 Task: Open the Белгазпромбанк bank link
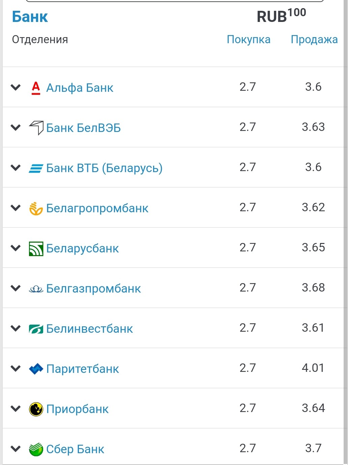(x=93, y=289)
